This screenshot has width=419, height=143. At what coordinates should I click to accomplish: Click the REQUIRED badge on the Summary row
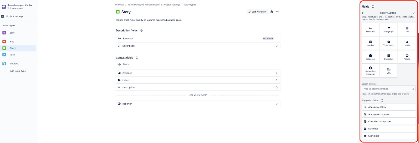point(268,39)
